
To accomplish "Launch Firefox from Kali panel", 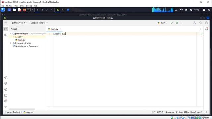I will (24, 10).
